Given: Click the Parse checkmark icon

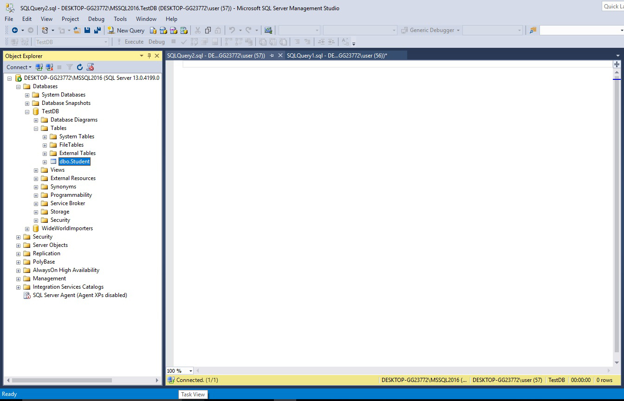Looking at the screenshot, I should point(184,41).
